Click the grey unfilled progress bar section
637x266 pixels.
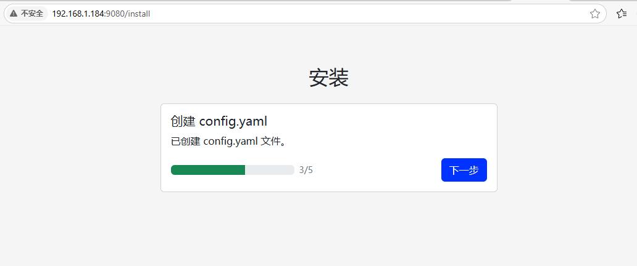click(269, 170)
